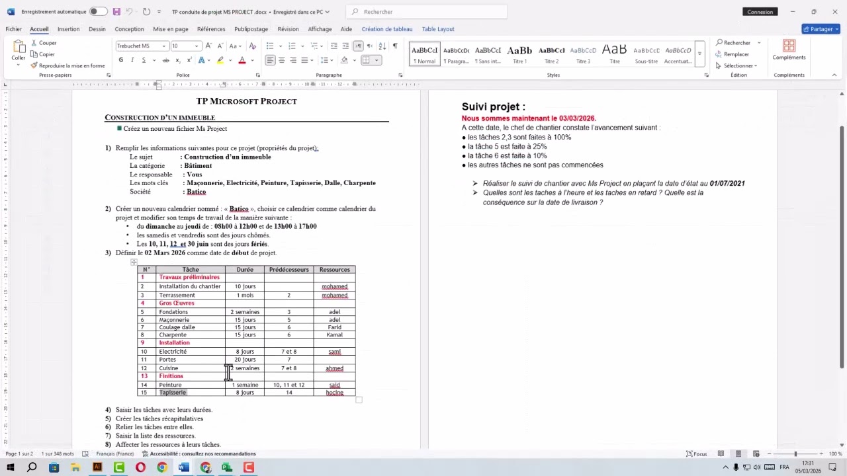
Task: Apply the Normal style
Action: [x=425, y=54]
